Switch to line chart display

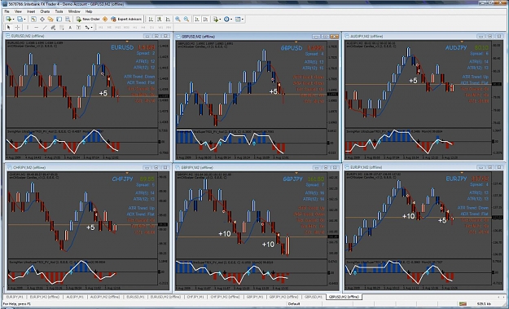(x=168, y=20)
